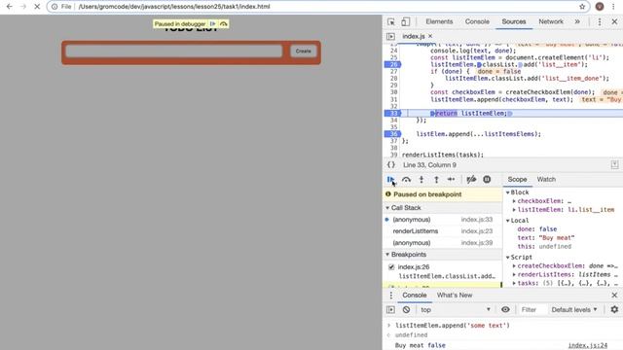Expand the createCheckboxElem variable

514,266
